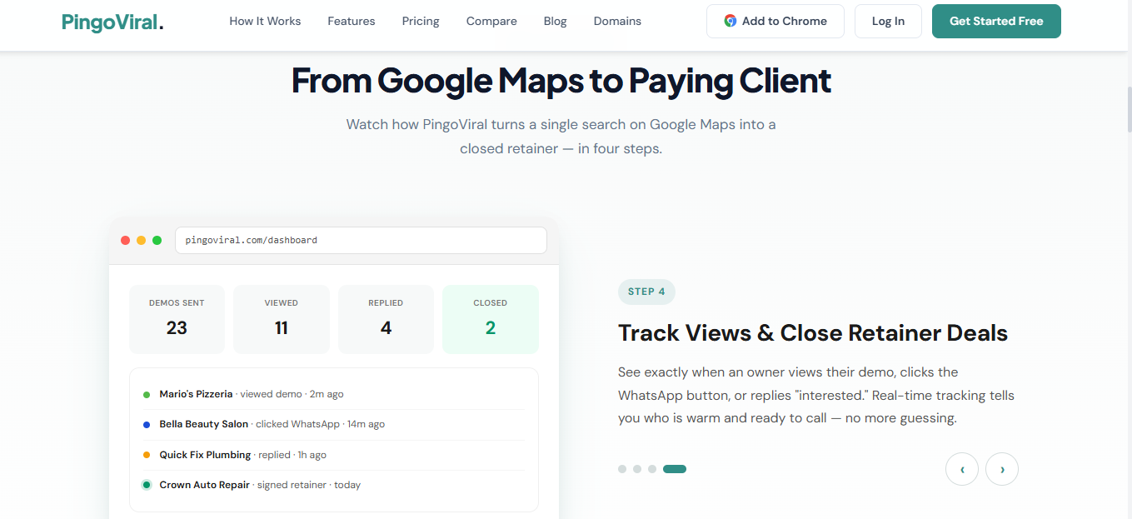Click the Closed 2 stat card
1132x519 pixels.
(491, 319)
